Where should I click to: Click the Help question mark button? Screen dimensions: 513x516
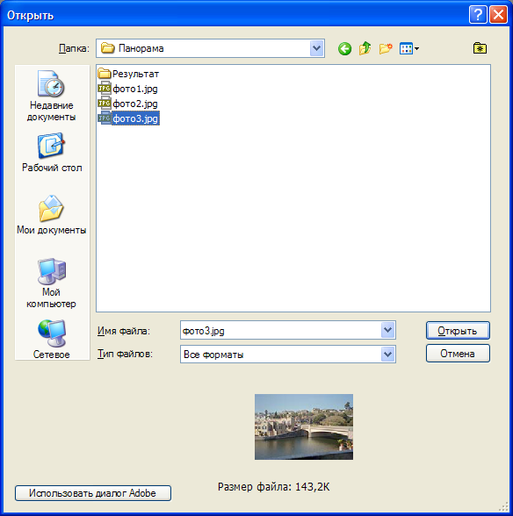(478, 15)
